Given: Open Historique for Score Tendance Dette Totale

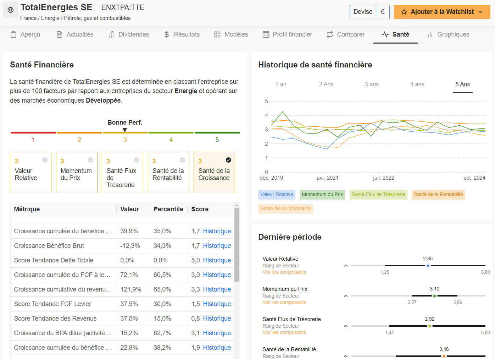Looking at the screenshot, I should 217,260.
